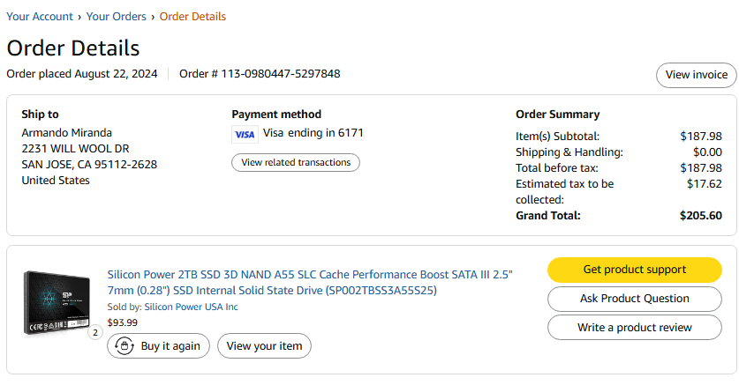
Task: Open the Silicon Power 2TB SSD title link
Action: coord(309,282)
